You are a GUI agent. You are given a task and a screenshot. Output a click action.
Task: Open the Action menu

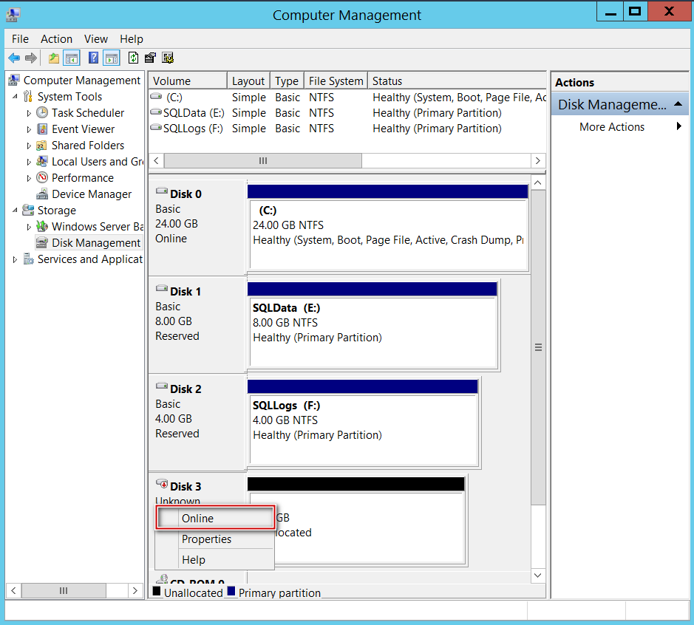tap(56, 39)
